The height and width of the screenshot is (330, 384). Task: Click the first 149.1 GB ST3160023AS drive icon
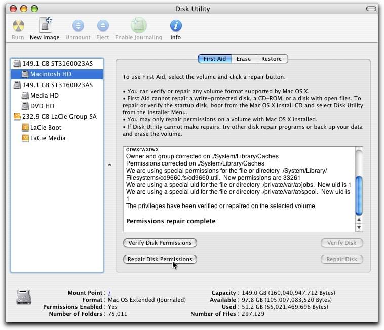17,64
